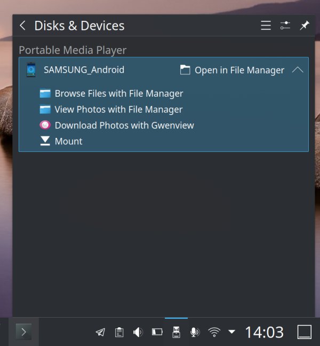
Task: Open the microphone tray icon
Action: pyautogui.click(x=195, y=332)
